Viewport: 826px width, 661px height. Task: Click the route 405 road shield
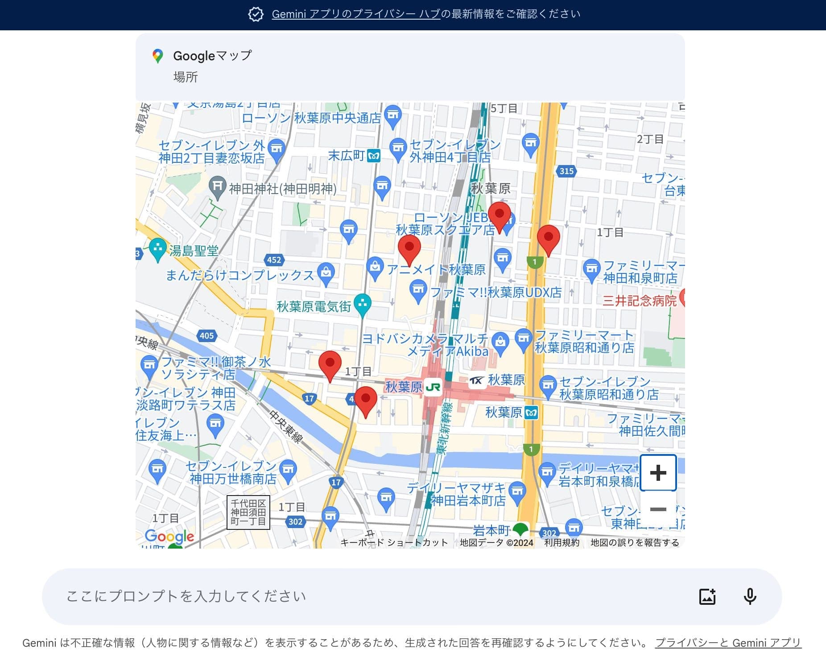[x=206, y=336]
